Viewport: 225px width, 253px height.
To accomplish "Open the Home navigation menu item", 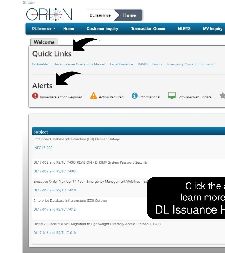I will click(68, 29).
